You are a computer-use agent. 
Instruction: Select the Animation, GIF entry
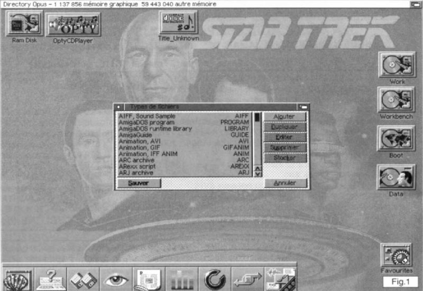point(184,147)
